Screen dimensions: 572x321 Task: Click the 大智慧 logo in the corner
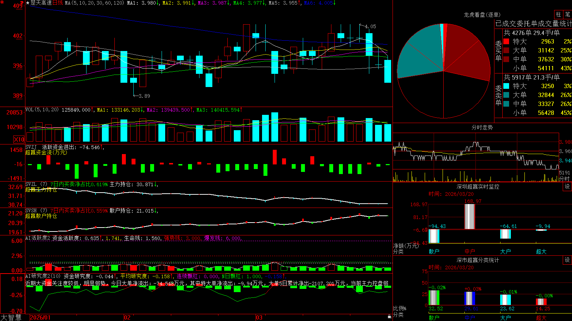[x=11, y=317]
